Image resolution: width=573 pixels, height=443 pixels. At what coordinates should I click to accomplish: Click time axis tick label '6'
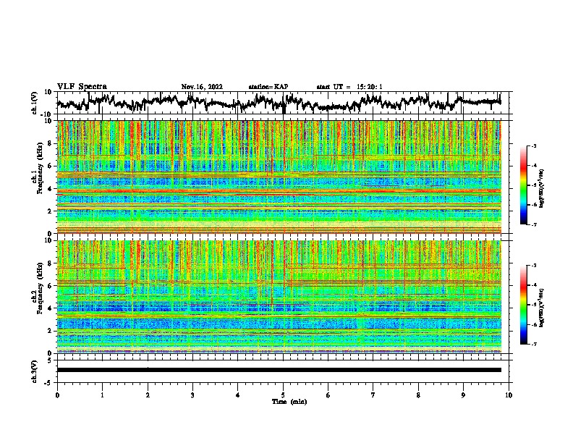[328, 395]
